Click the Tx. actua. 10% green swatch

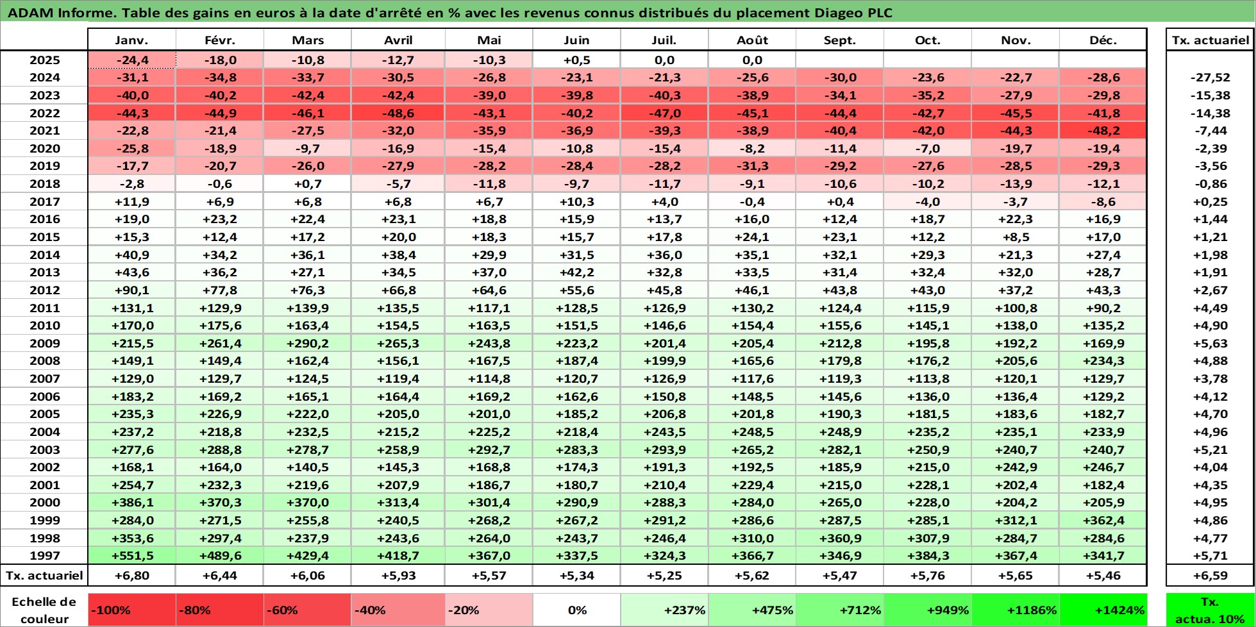tap(1210, 610)
